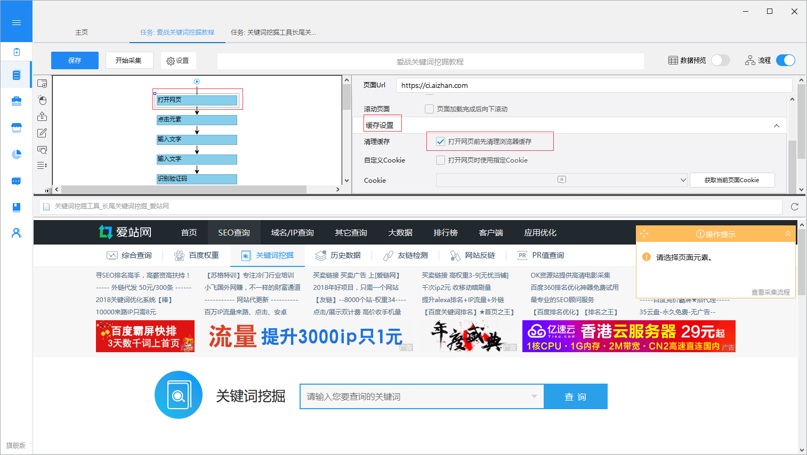Select the open webpage step tool
Image resolution: width=807 pixels, height=455 pixels.
(x=42, y=84)
